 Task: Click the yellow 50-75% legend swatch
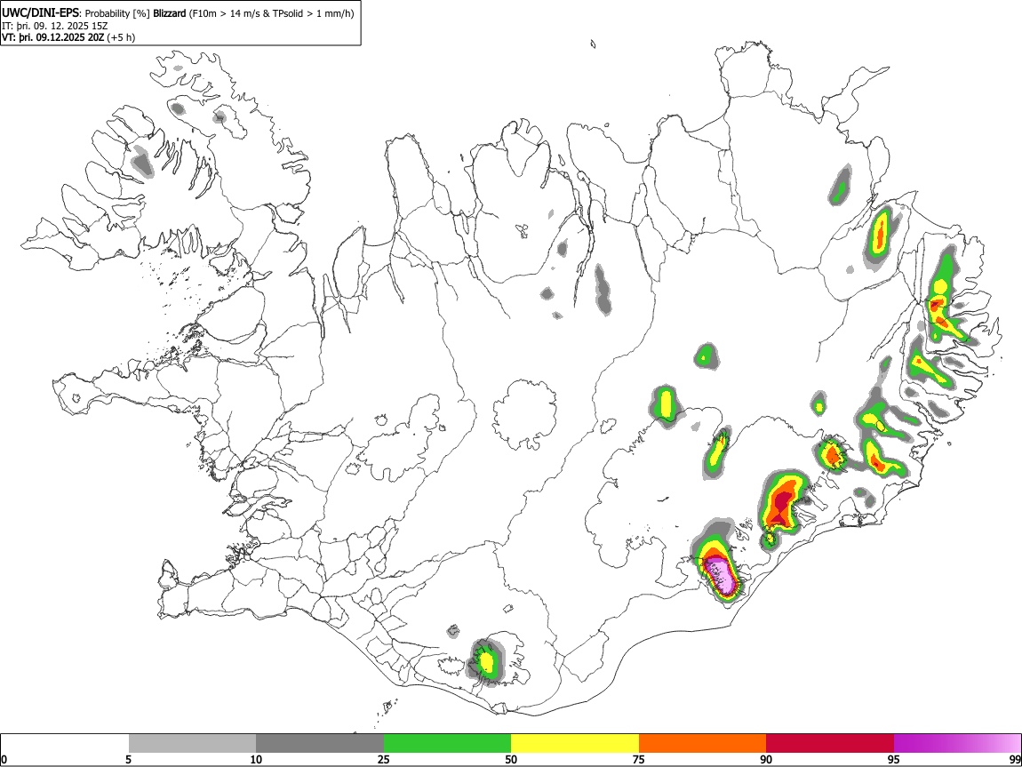click(x=575, y=743)
